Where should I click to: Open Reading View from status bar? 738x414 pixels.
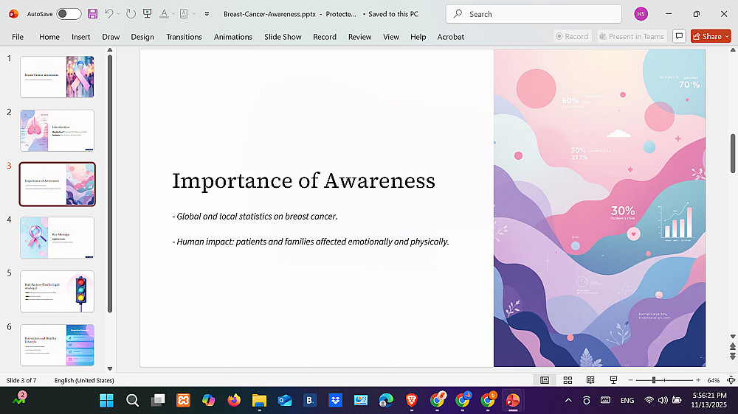[590, 380]
